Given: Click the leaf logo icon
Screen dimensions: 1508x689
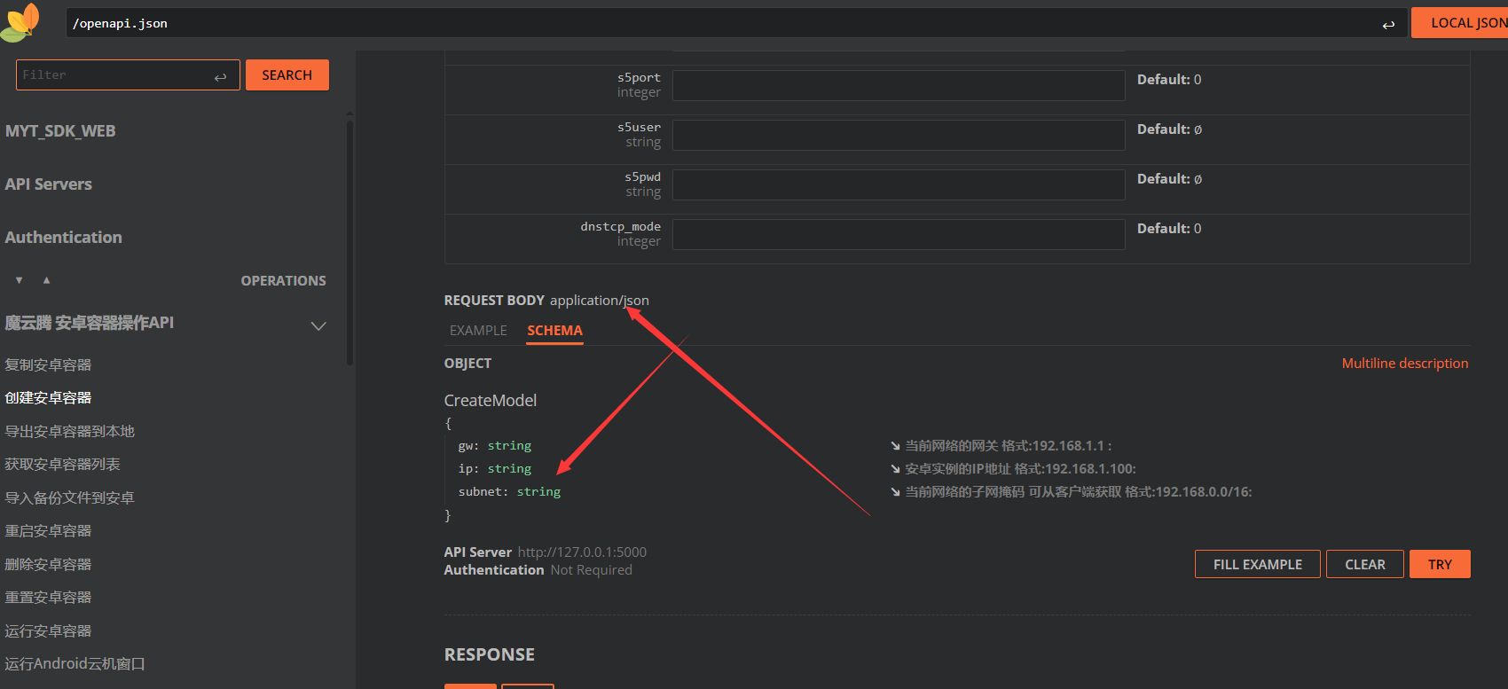Looking at the screenshot, I should pos(21,22).
